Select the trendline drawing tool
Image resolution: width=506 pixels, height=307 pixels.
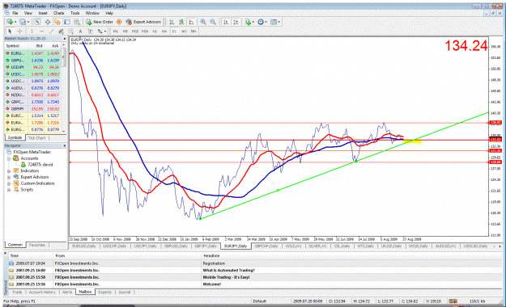(x=51, y=32)
